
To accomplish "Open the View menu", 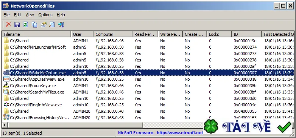I will (x=30, y=15).
